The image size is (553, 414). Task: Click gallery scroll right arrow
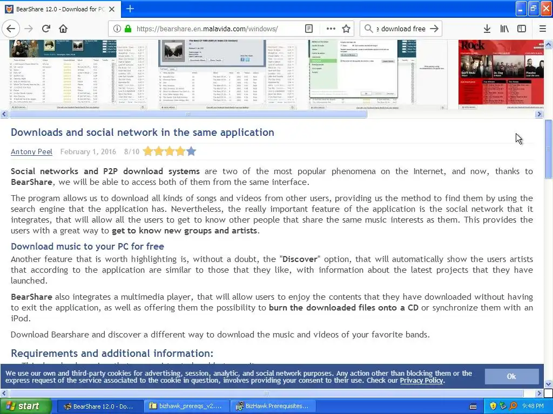pyautogui.click(x=539, y=114)
